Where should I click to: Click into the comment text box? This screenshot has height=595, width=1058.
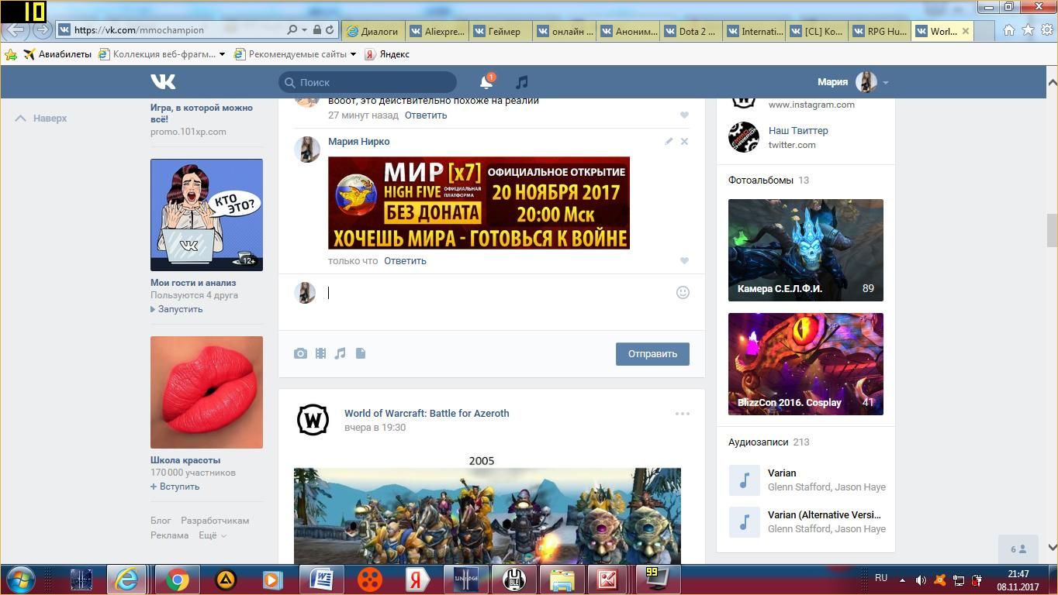tap(496, 293)
